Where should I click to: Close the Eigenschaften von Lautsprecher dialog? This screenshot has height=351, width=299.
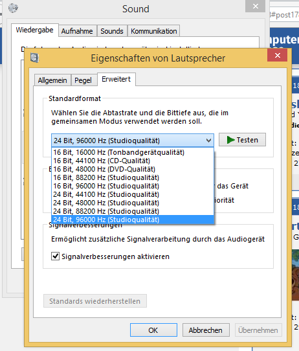tap(277, 55)
